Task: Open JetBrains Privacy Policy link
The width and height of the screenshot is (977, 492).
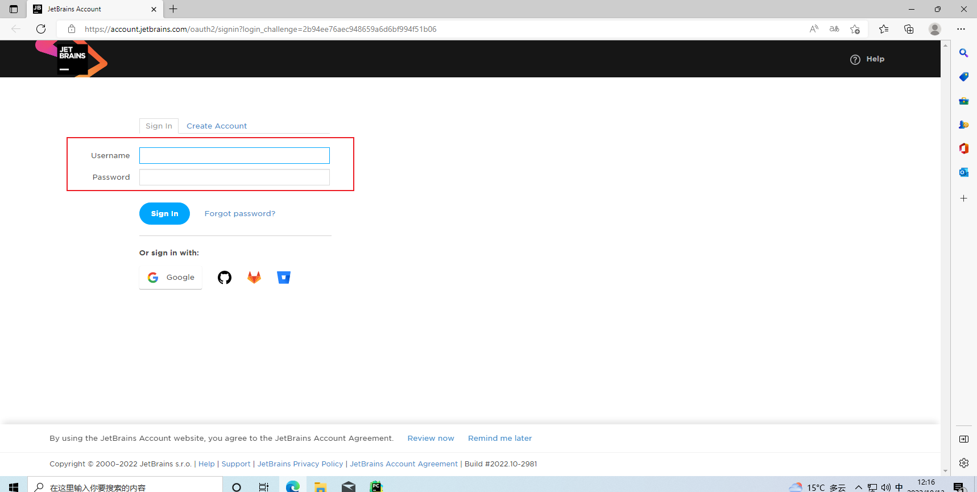Action: tap(300, 464)
